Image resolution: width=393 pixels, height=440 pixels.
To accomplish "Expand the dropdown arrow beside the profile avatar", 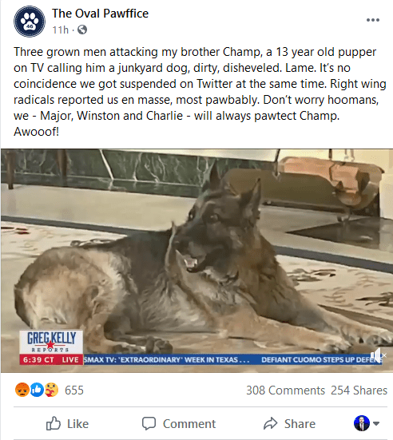I will [x=376, y=423].
